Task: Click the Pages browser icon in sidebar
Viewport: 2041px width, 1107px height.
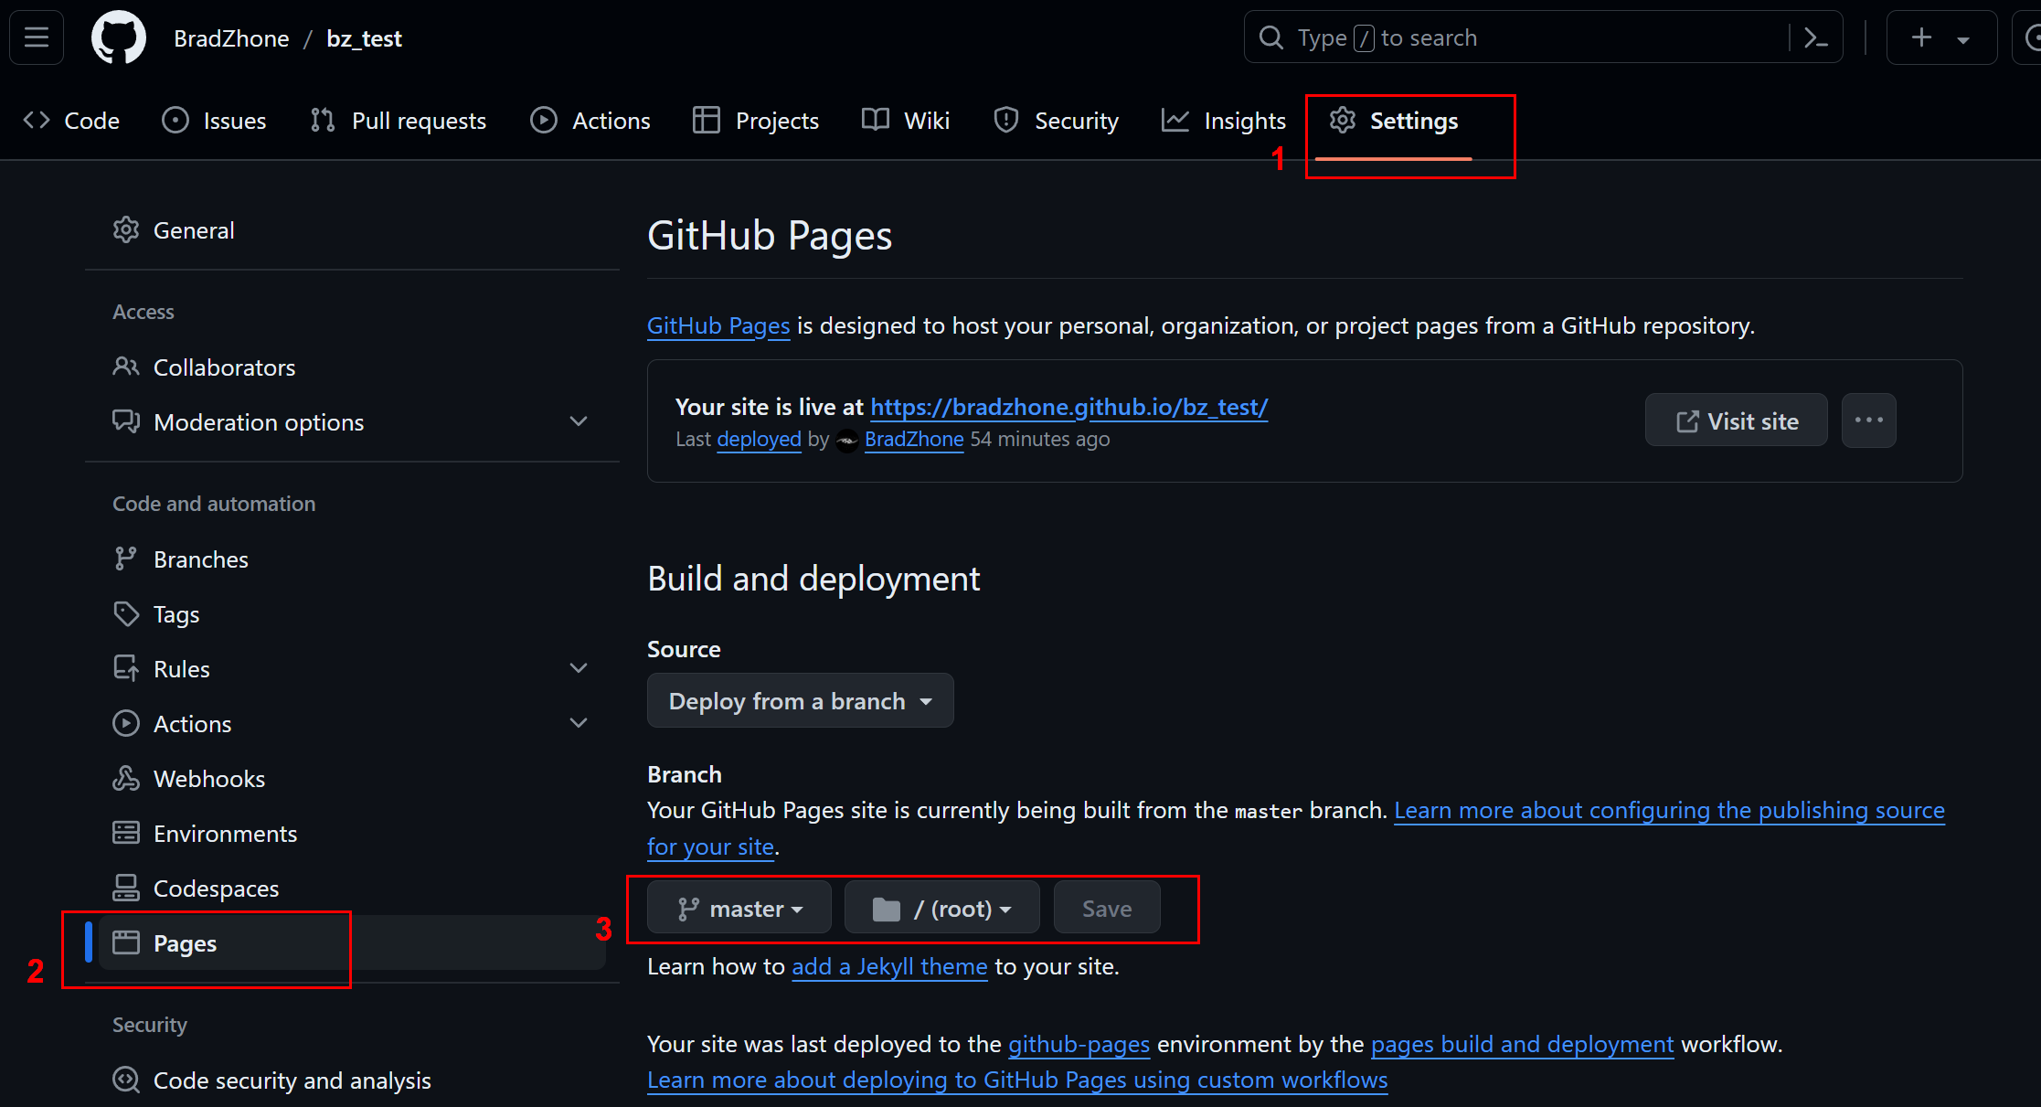Action: (x=126, y=942)
